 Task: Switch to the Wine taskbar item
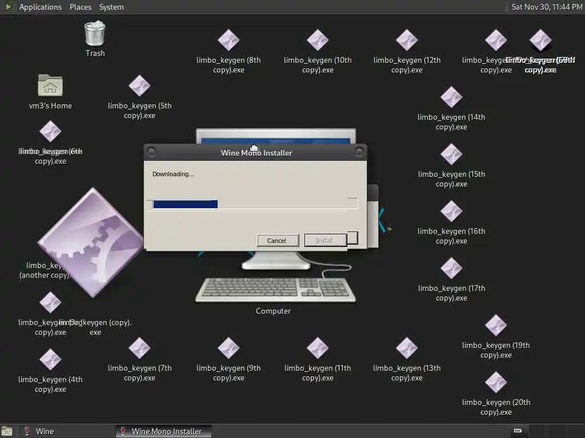click(x=67, y=431)
